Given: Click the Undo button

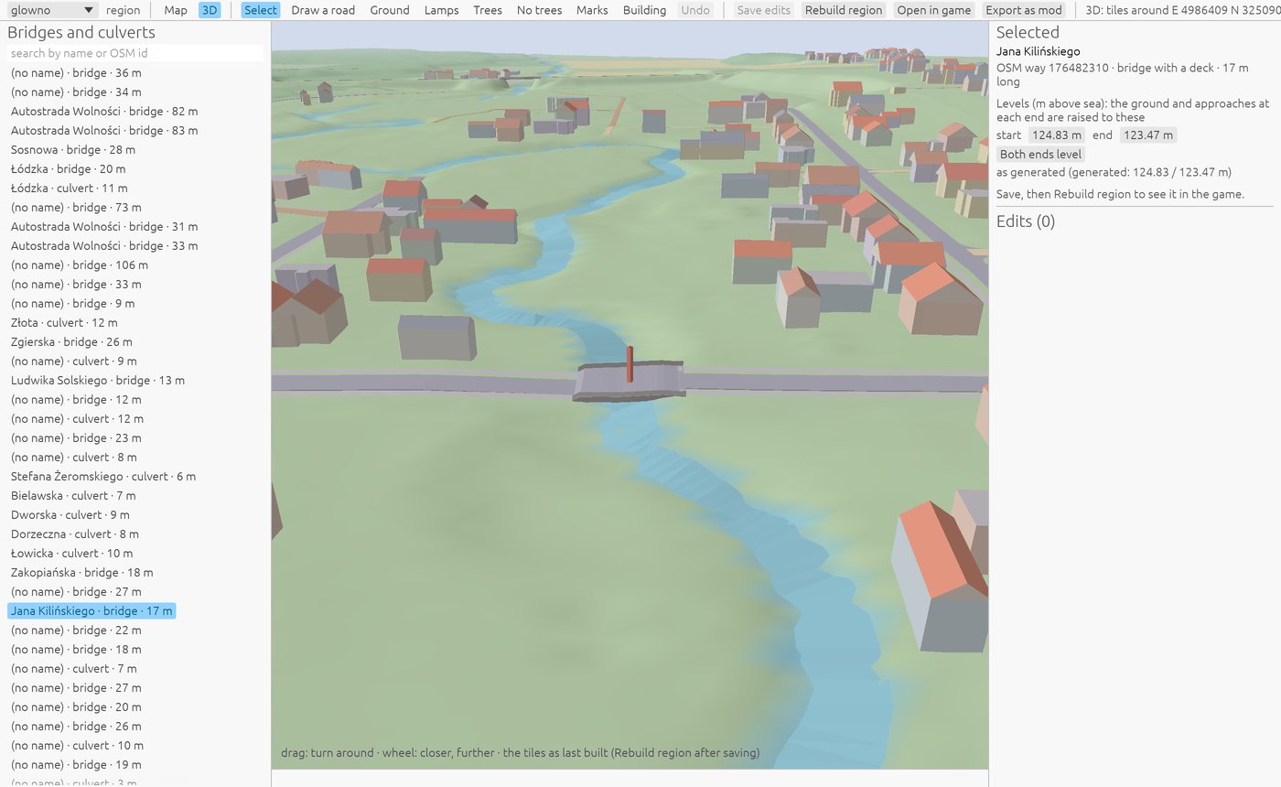Looking at the screenshot, I should coord(695,10).
